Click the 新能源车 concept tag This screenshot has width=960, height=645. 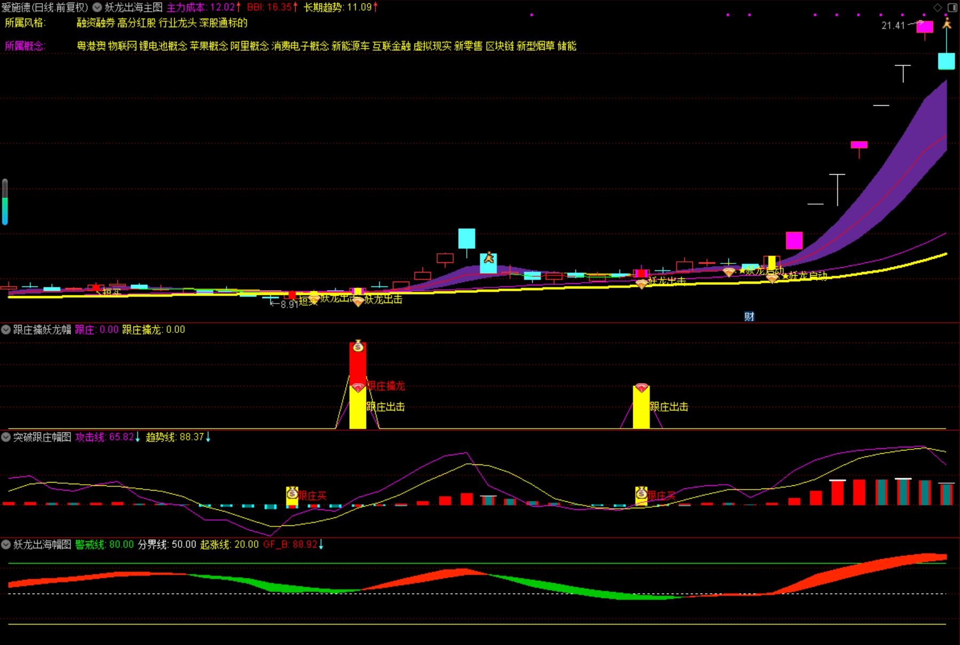coord(350,46)
